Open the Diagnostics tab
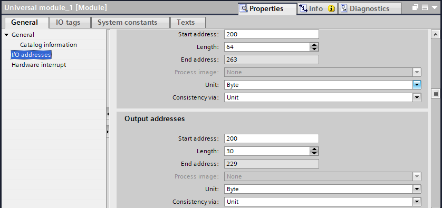 click(x=370, y=9)
